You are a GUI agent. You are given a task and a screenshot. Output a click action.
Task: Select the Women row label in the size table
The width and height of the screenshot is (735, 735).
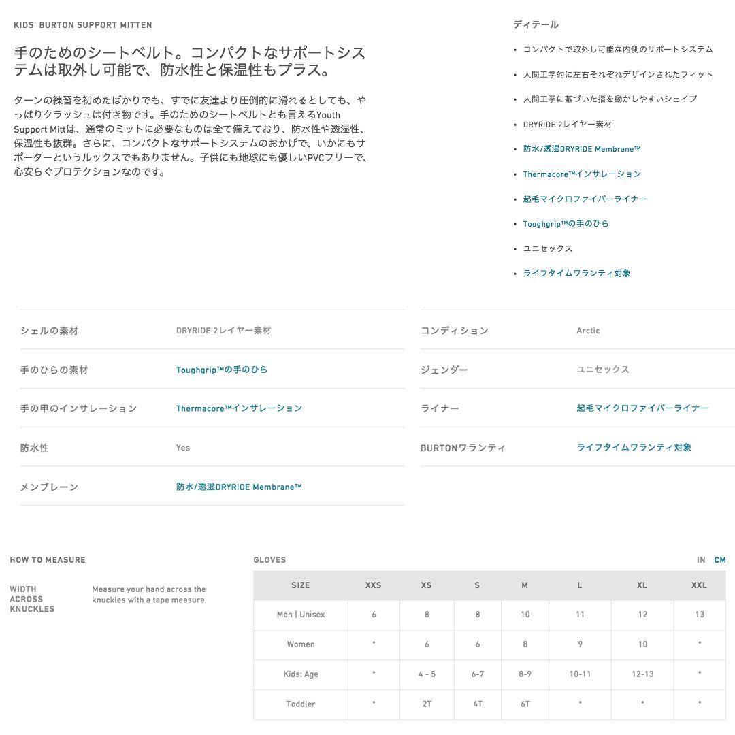(x=300, y=644)
